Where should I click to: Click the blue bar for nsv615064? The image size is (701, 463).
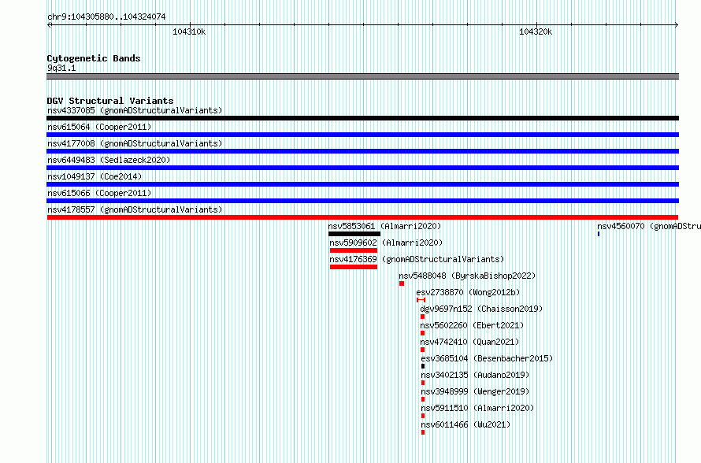click(362, 135)
